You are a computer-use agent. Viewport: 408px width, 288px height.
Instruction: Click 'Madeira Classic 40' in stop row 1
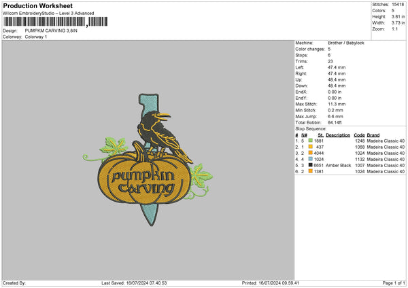(x=386, y=141)
